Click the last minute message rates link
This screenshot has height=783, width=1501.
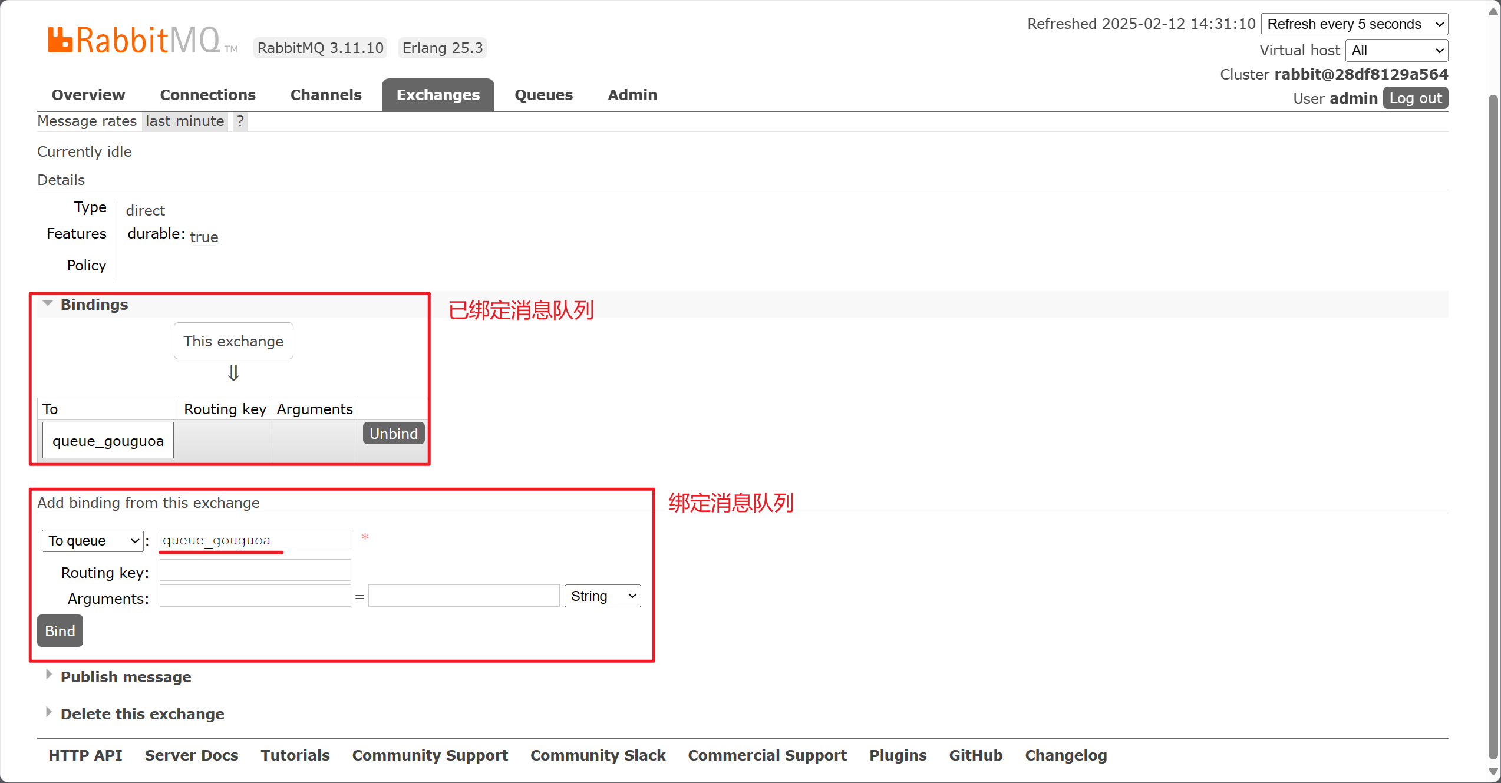[x=184, y=121]
